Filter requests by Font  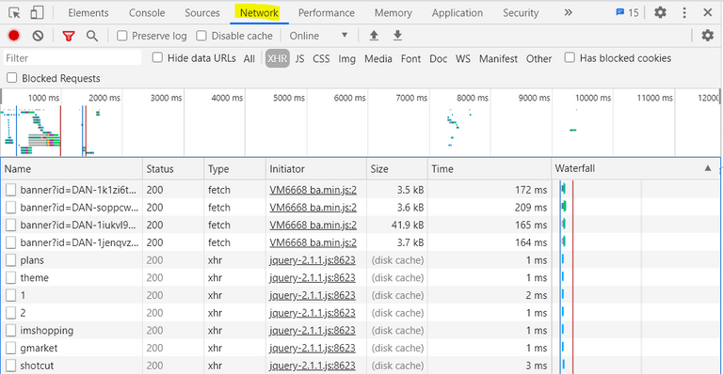pyautogui.click(x=410, y=58)
